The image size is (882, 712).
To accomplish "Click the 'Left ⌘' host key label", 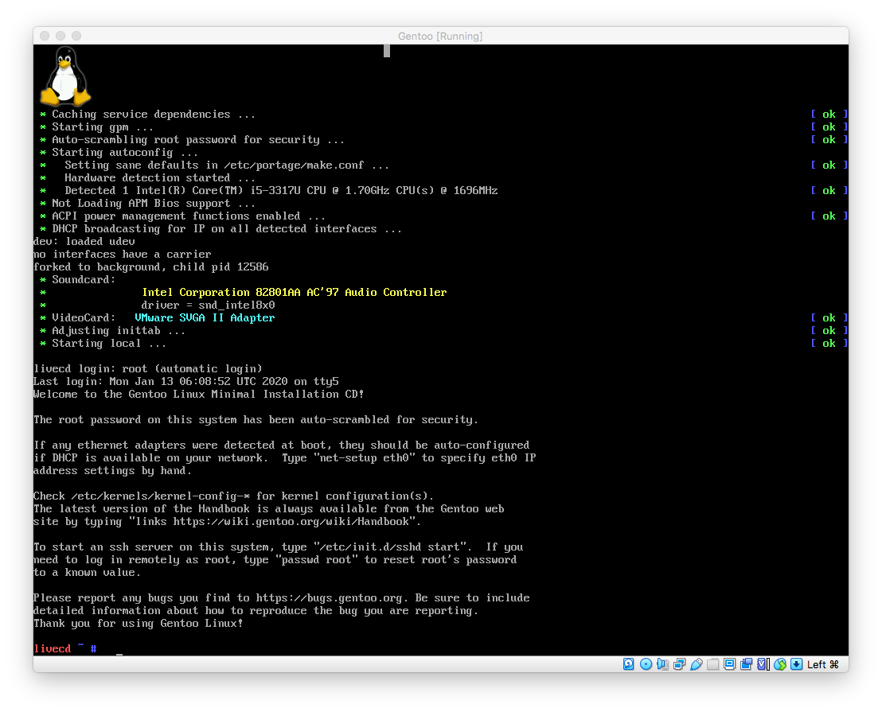I will [823, 664].
